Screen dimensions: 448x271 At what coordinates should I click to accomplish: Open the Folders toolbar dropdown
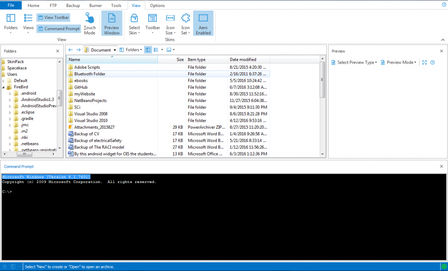pos(130,50)
